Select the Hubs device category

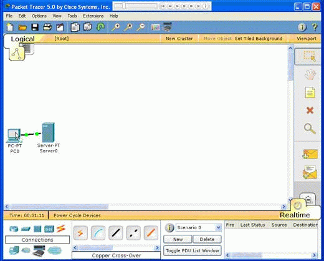[x=37, y=229]
